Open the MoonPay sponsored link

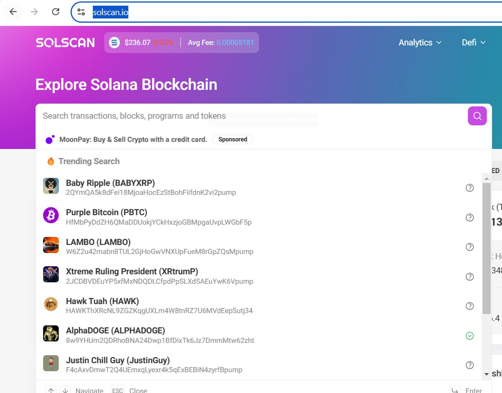(133, 140)
